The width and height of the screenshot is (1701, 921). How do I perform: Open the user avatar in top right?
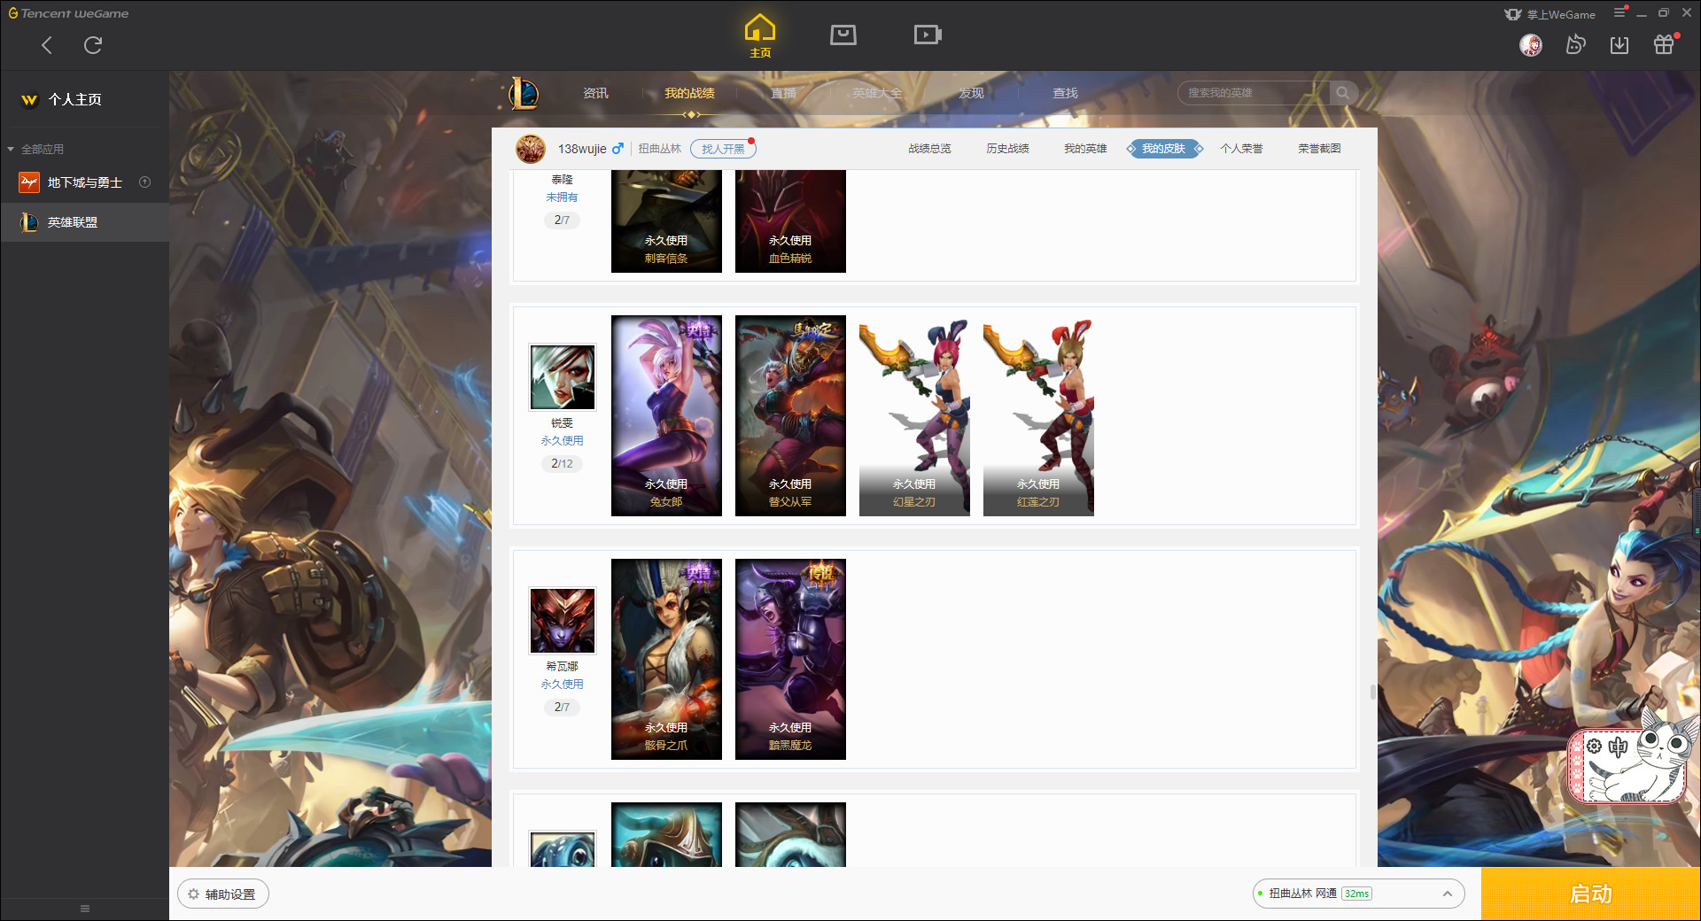point(1531,45)
